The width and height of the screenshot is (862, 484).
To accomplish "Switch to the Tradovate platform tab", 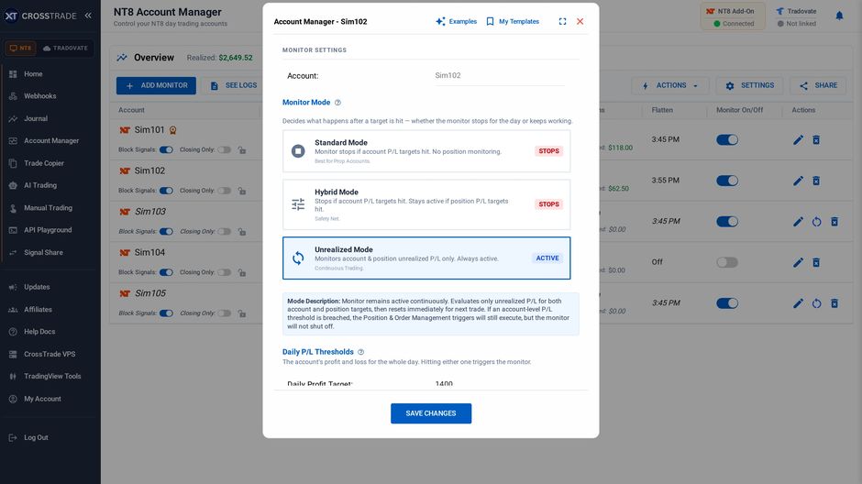I will pos(65,49).
